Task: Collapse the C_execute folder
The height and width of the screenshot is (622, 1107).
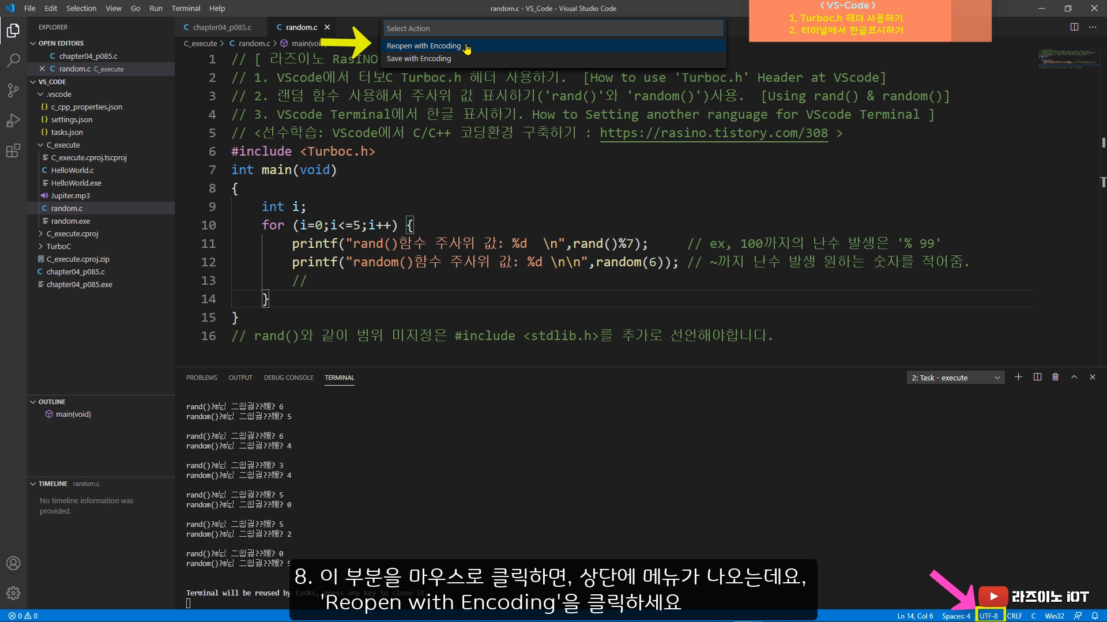Action: [63, 145]
